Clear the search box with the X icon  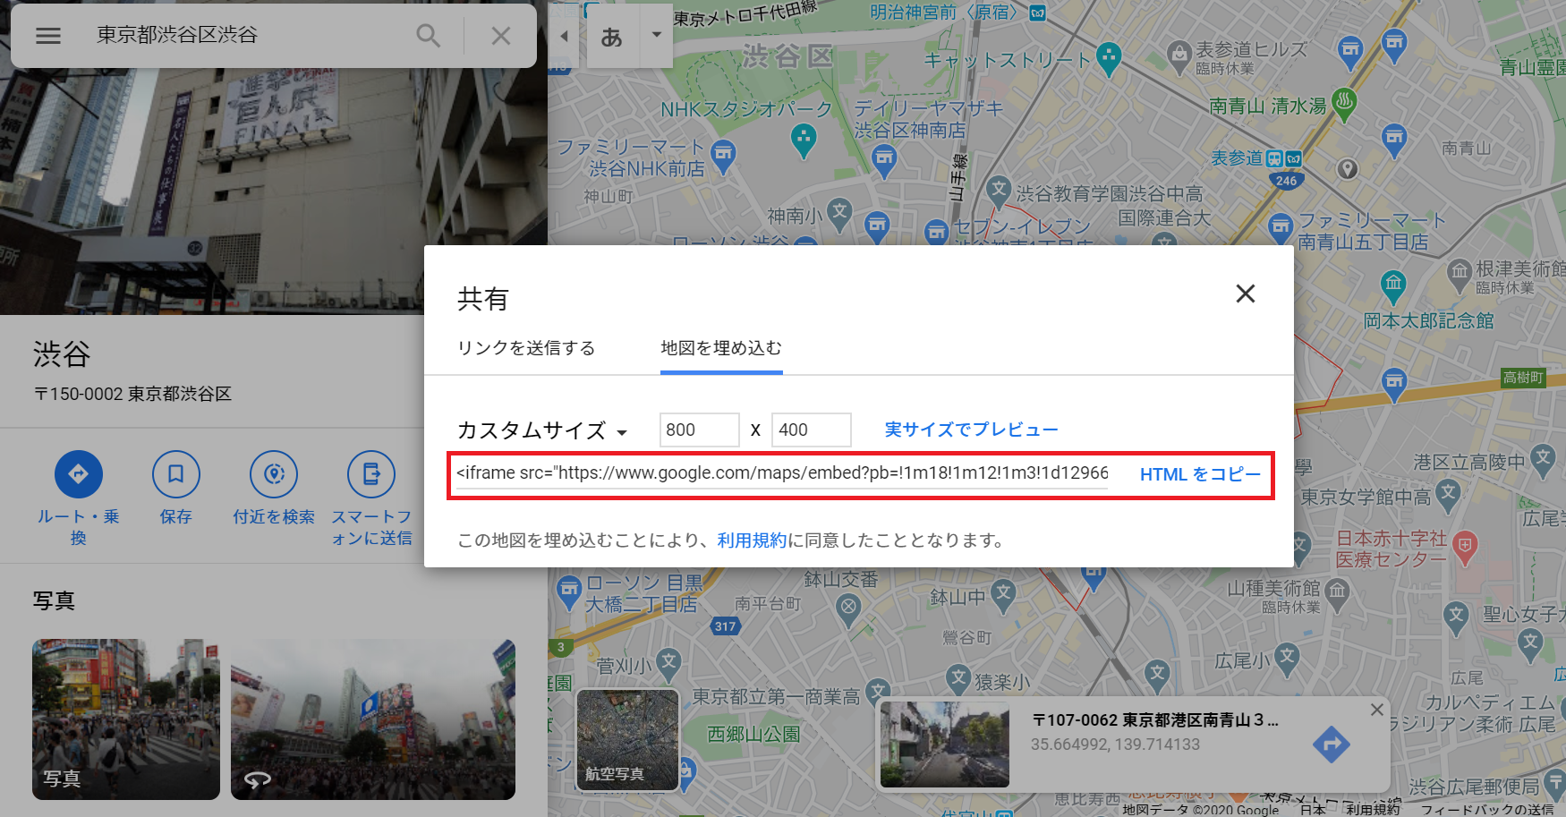[501, 36]
